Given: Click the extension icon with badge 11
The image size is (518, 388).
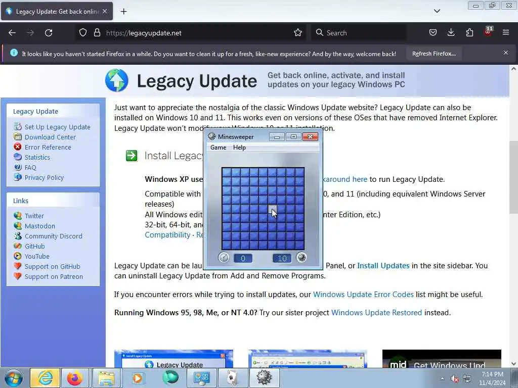Looking at the screenshot, I should (488, 32).
